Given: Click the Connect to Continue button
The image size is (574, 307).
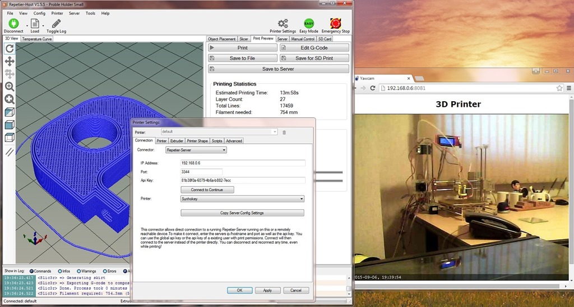Looking at the screenshot, I should (x=207, y=190).
